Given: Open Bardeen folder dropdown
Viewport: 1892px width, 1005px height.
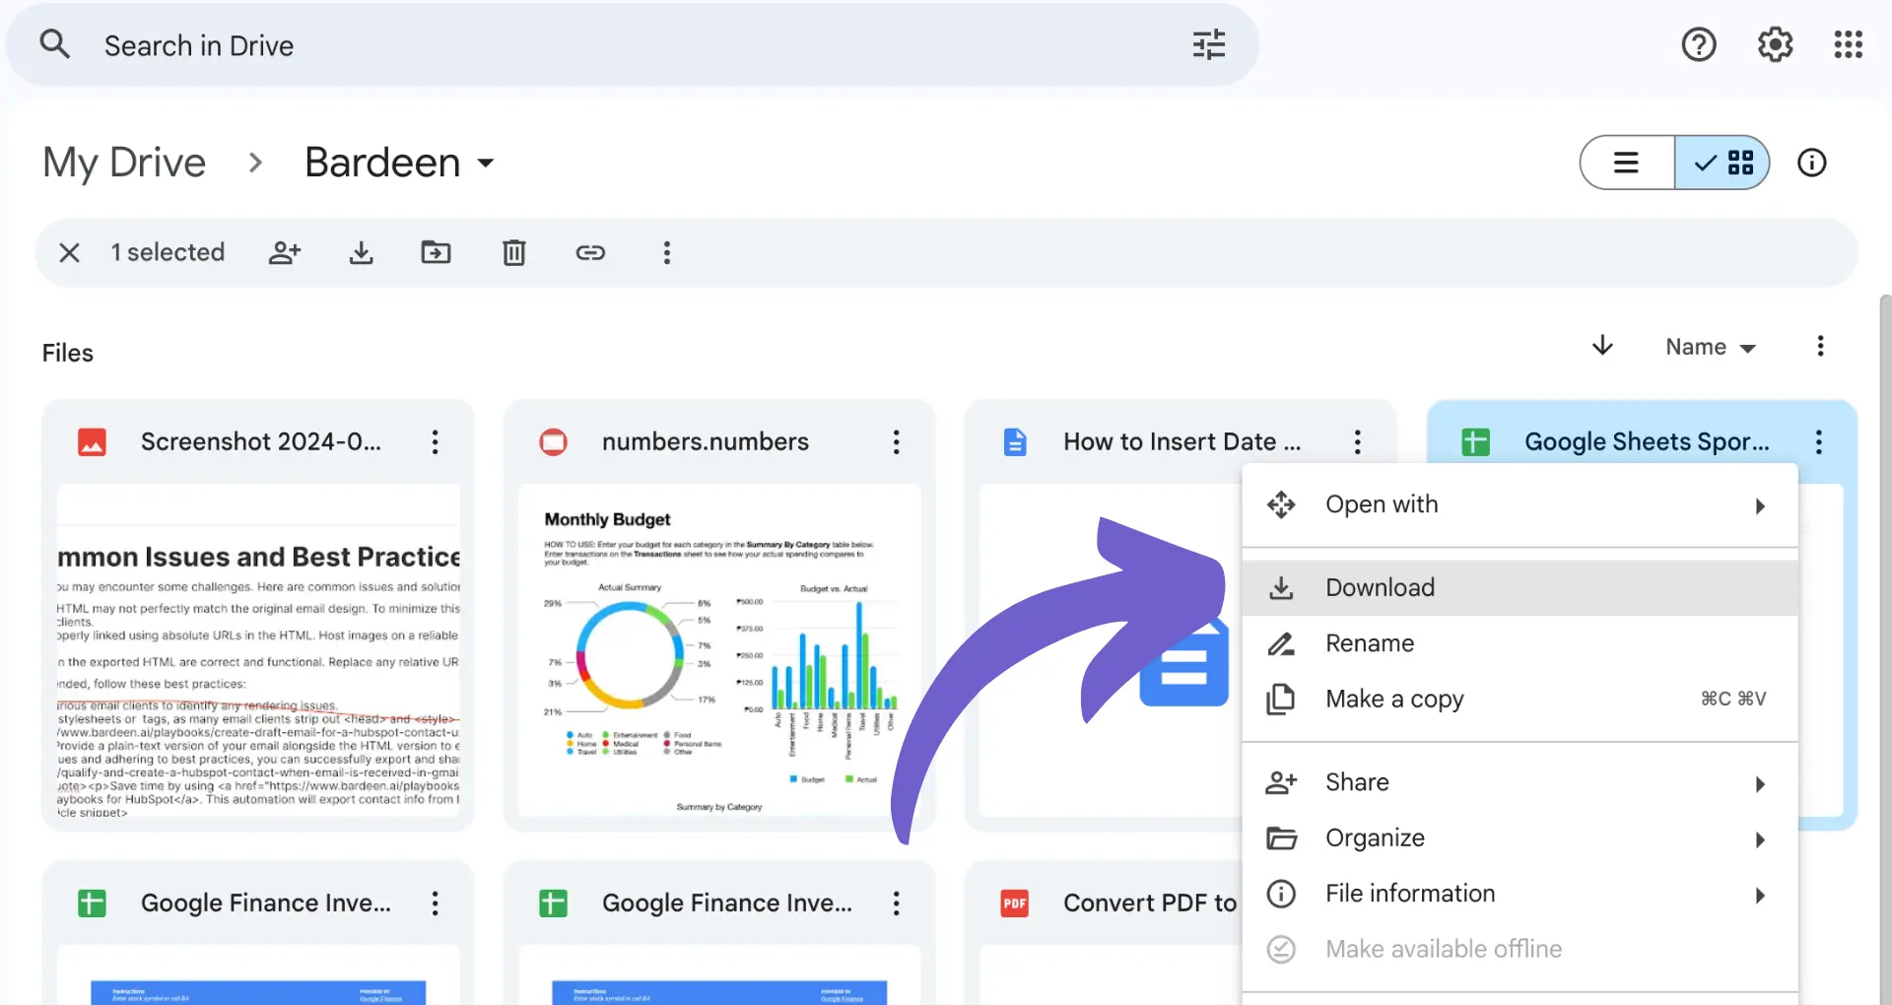Looking at the screenshot, I should point(400,163).
